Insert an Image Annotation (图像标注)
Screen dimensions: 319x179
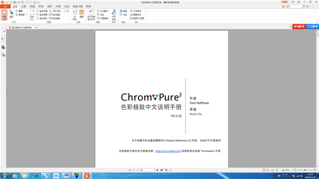tap(136, 15)
